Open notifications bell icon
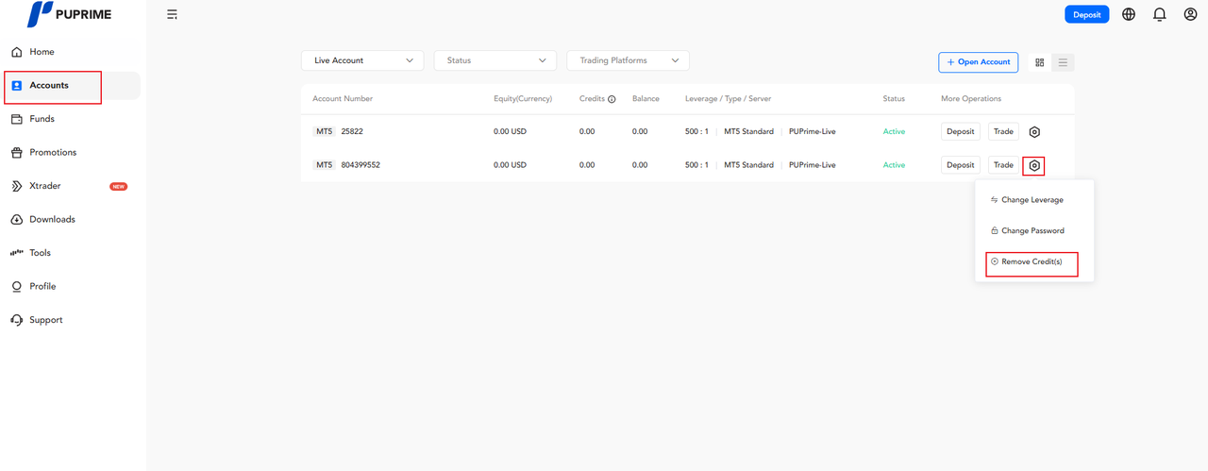Image resolution: width=1208 pixels, height=471 pixels. [1160, 14]
